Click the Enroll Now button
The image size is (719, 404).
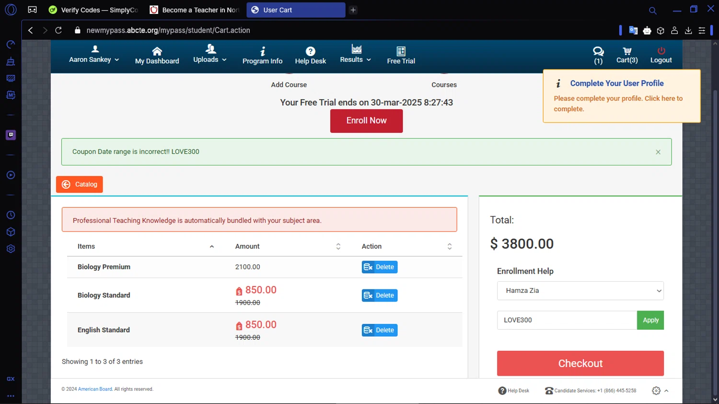[366, 121]
